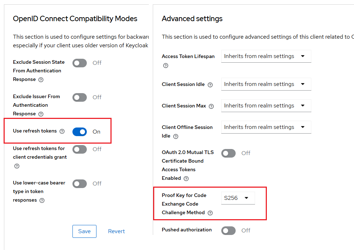
Task: Open the S256 code challenge method dropdown
Action: (238, 198)
